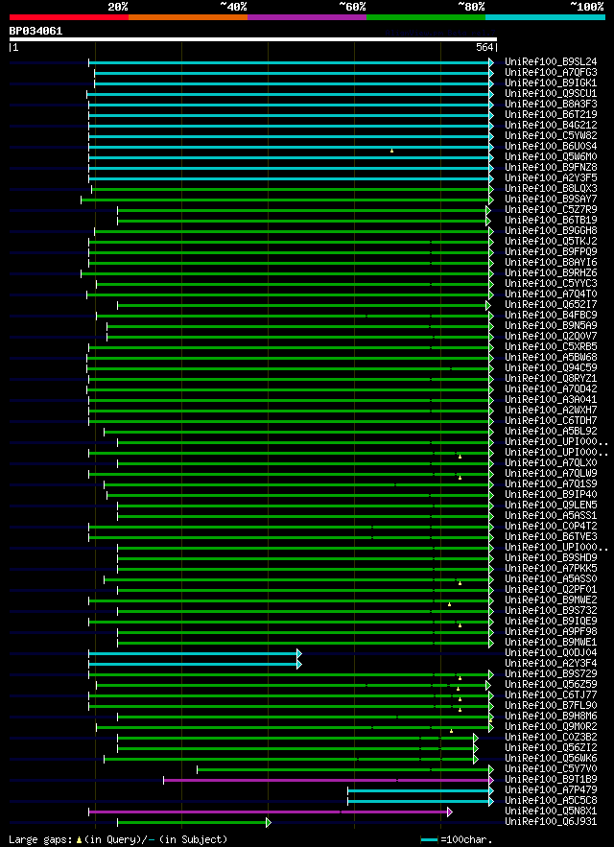Click the white BP034061 query sequence bar
614x847 pixels.
[x=253, y=39]
